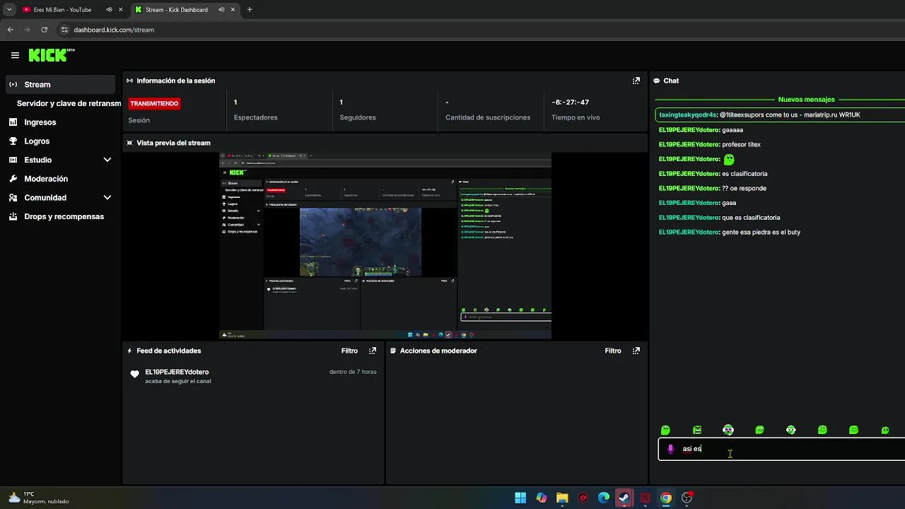905x509 pixels.
Task: Open the Windows Start menu
Action: (x=520, y=498)
